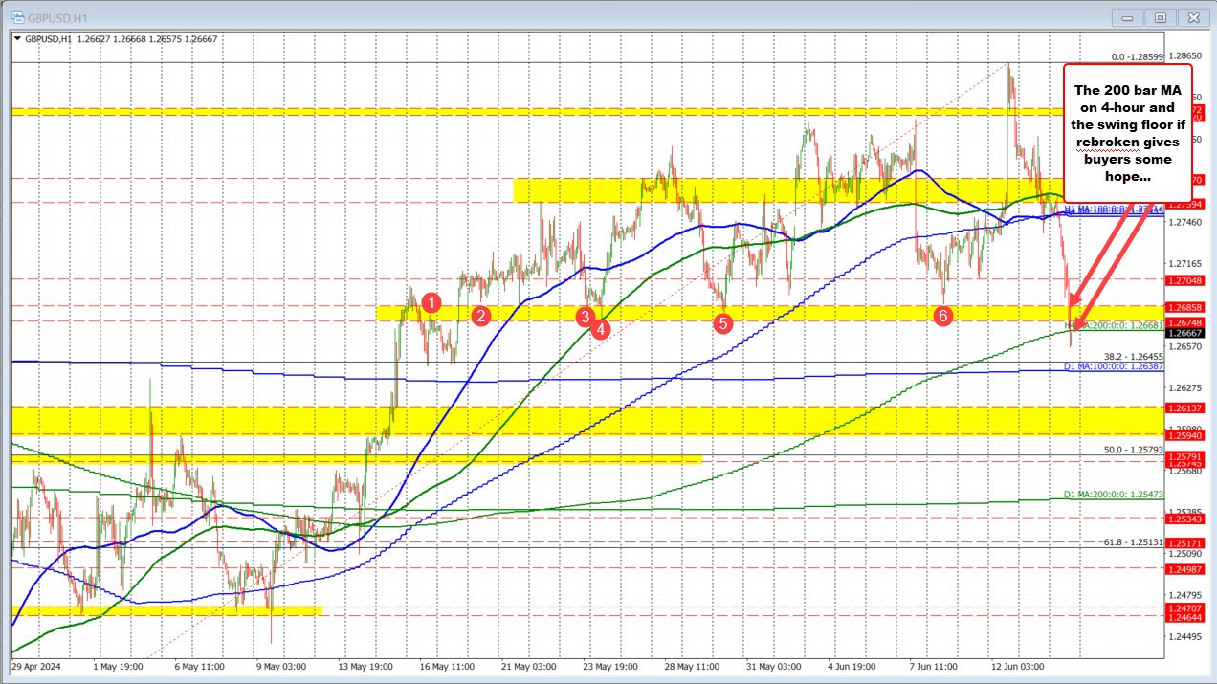Click the red numbered marker 4 below marker 3
1217x684 pixels.
[x=601, y=328]
